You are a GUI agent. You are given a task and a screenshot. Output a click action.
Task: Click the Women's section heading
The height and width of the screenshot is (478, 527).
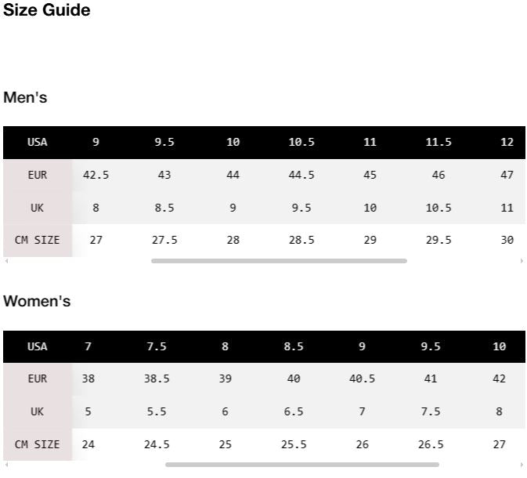click(37, 301)
